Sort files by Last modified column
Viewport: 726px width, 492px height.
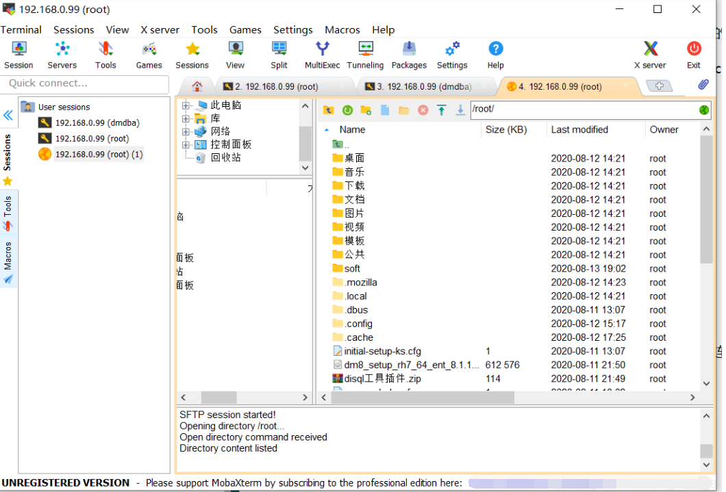click(x=579, y=129)
